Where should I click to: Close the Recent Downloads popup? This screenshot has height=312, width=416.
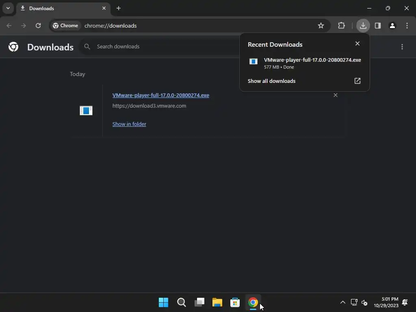point(357,43)
